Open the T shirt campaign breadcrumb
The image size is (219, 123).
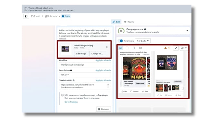(x=36, y=16)
